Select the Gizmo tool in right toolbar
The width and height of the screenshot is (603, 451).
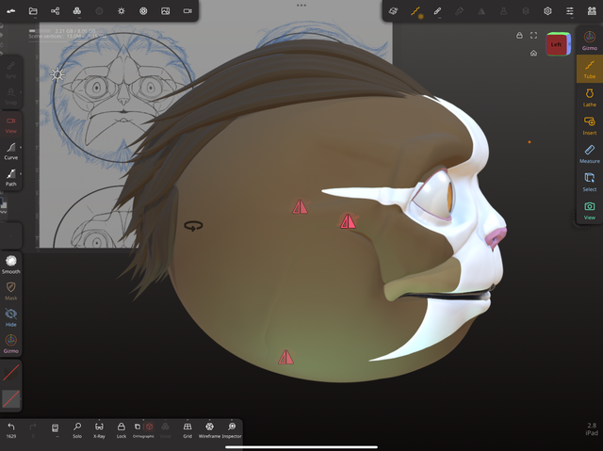589,40
